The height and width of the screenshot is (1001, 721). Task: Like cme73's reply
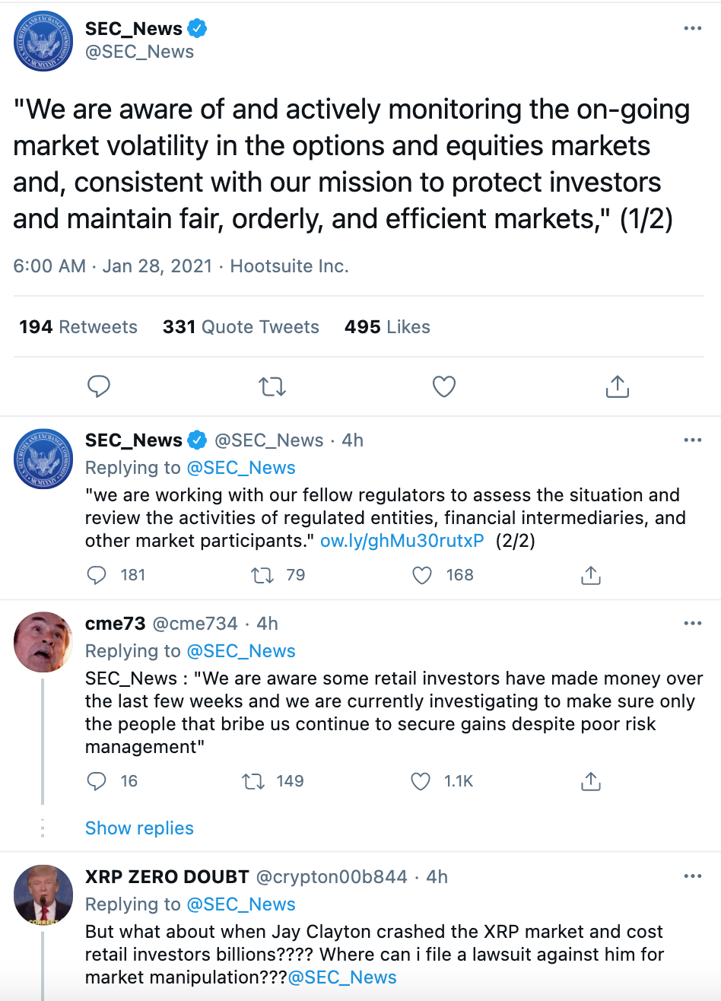tap(419, 781)
